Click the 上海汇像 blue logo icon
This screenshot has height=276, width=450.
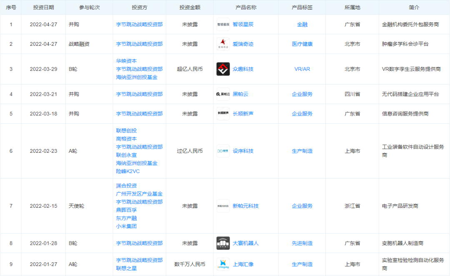pos(223,264)
